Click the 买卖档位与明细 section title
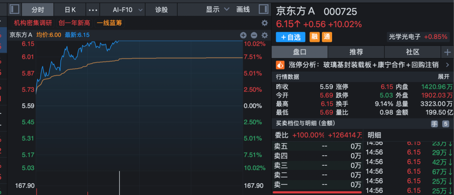The height and width of the screenshot is (195, 454). coord(306,123)
